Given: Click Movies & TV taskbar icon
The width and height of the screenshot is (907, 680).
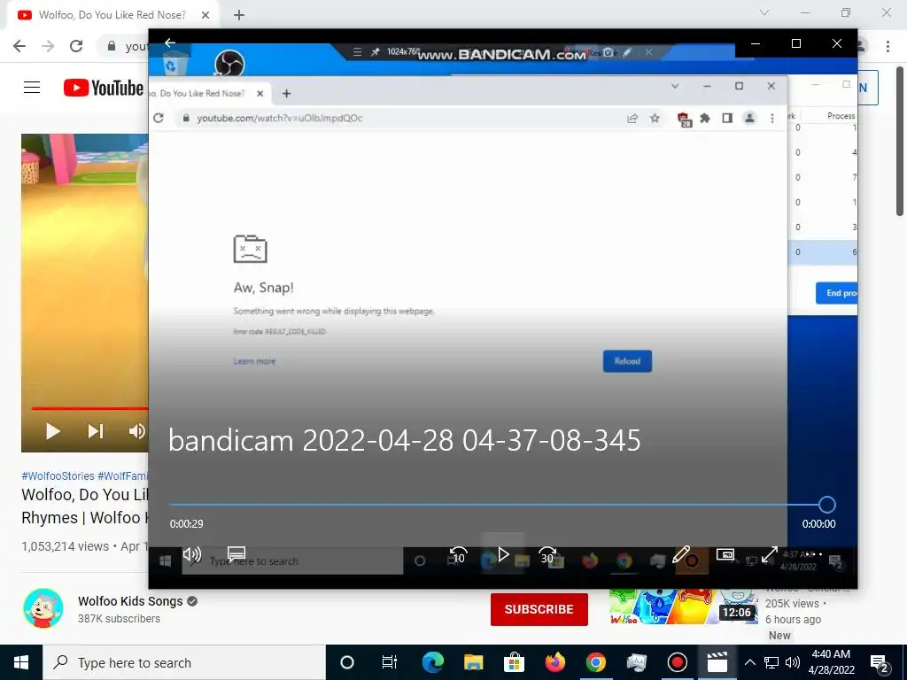Looking at the screenshot, I should 717,662.
